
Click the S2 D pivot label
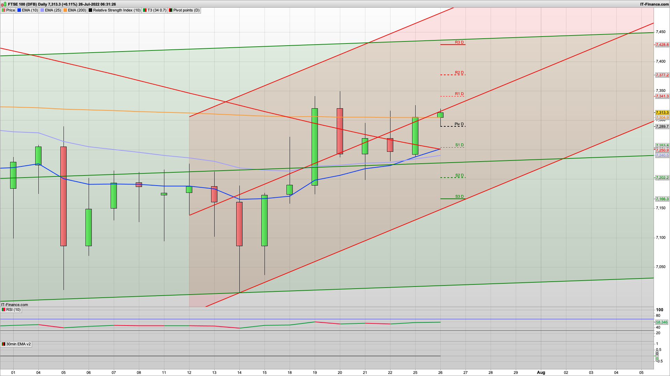pos(459,175)
